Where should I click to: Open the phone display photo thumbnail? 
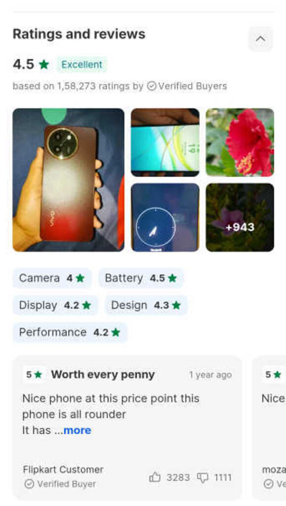[x=165, y=142]
